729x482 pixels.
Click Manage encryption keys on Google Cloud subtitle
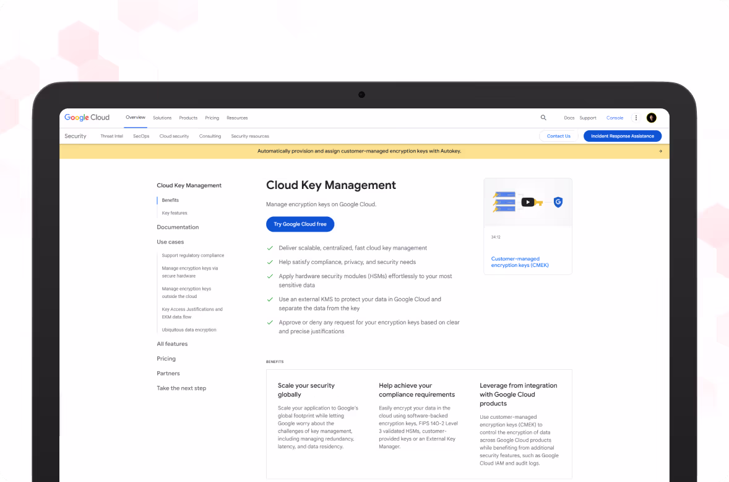(x=321, y=204)
